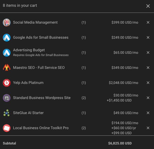The height and width of the screenshot is (149, 154).
Task: Select the Social Media Management item name
Action: 35,22
